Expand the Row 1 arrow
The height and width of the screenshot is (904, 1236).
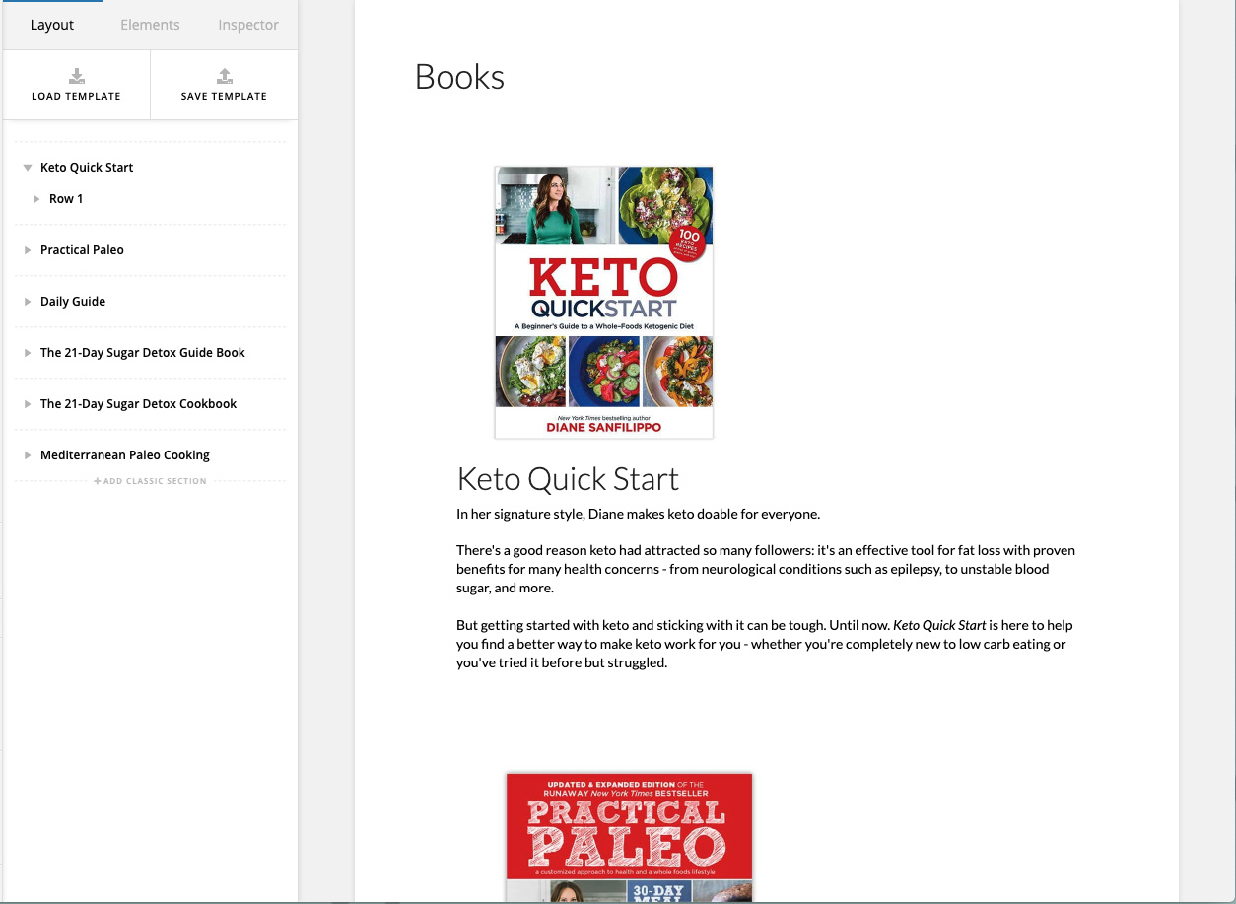pos(36,199)
